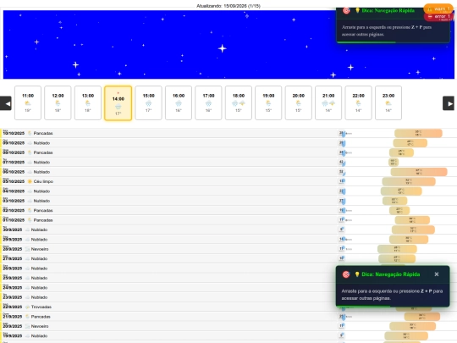Click the small temperature bar for 07/10/2025
457x343 pixels.
(394, 162)
